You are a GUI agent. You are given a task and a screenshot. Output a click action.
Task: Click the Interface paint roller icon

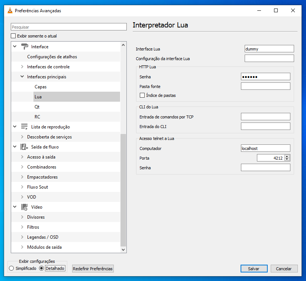pyautogui.click(x=25, y=46)
